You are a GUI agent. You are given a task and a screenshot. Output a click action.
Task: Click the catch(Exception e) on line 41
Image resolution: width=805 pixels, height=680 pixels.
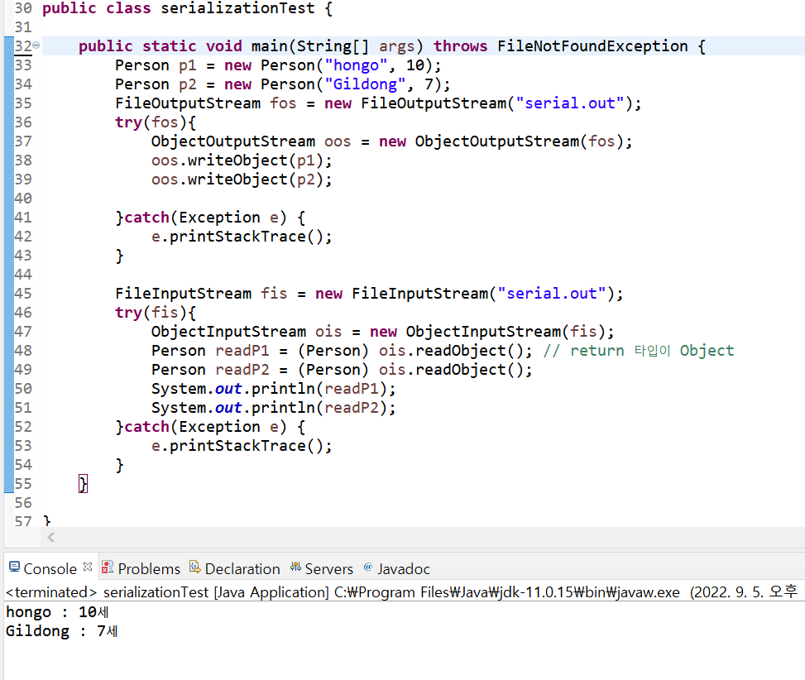tap(205, 218)
